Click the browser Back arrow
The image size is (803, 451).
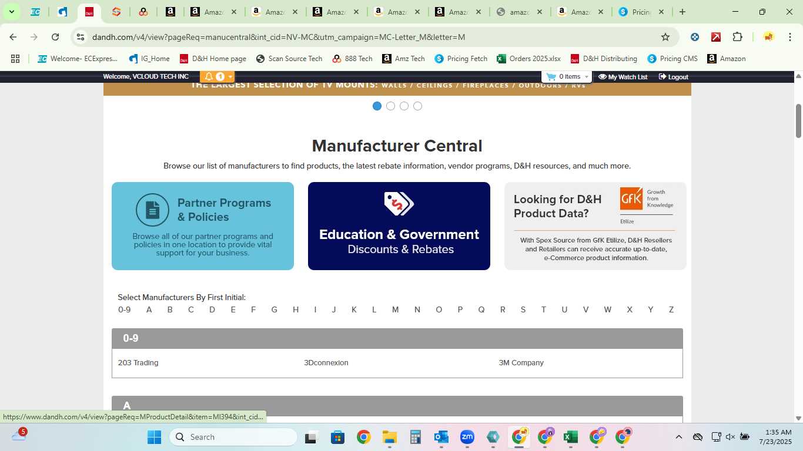tap(13, 37)
